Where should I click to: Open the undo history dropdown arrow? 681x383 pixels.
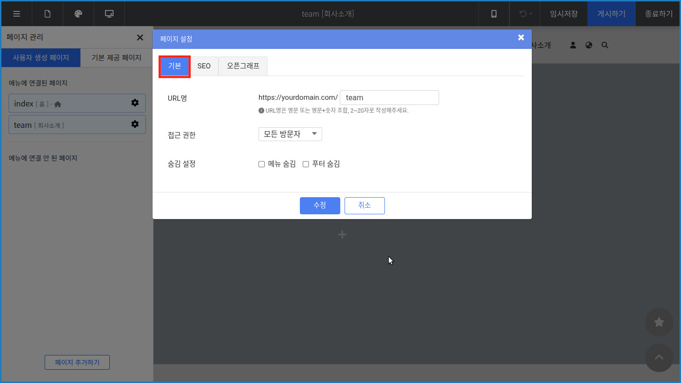click(530, 14)
